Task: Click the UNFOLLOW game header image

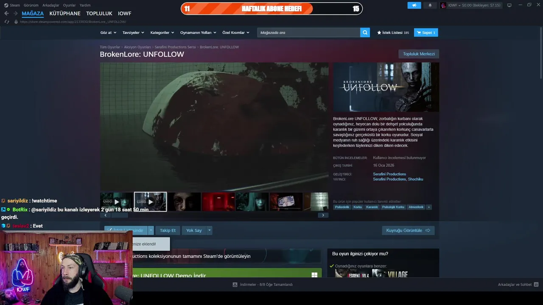Action: click(386, 87)
